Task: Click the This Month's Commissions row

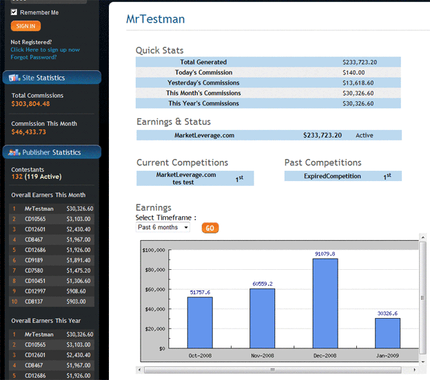Action: pyautogui.click(x=268, y=93)
